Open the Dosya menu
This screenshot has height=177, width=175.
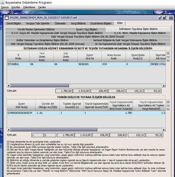tap(5, 7)
